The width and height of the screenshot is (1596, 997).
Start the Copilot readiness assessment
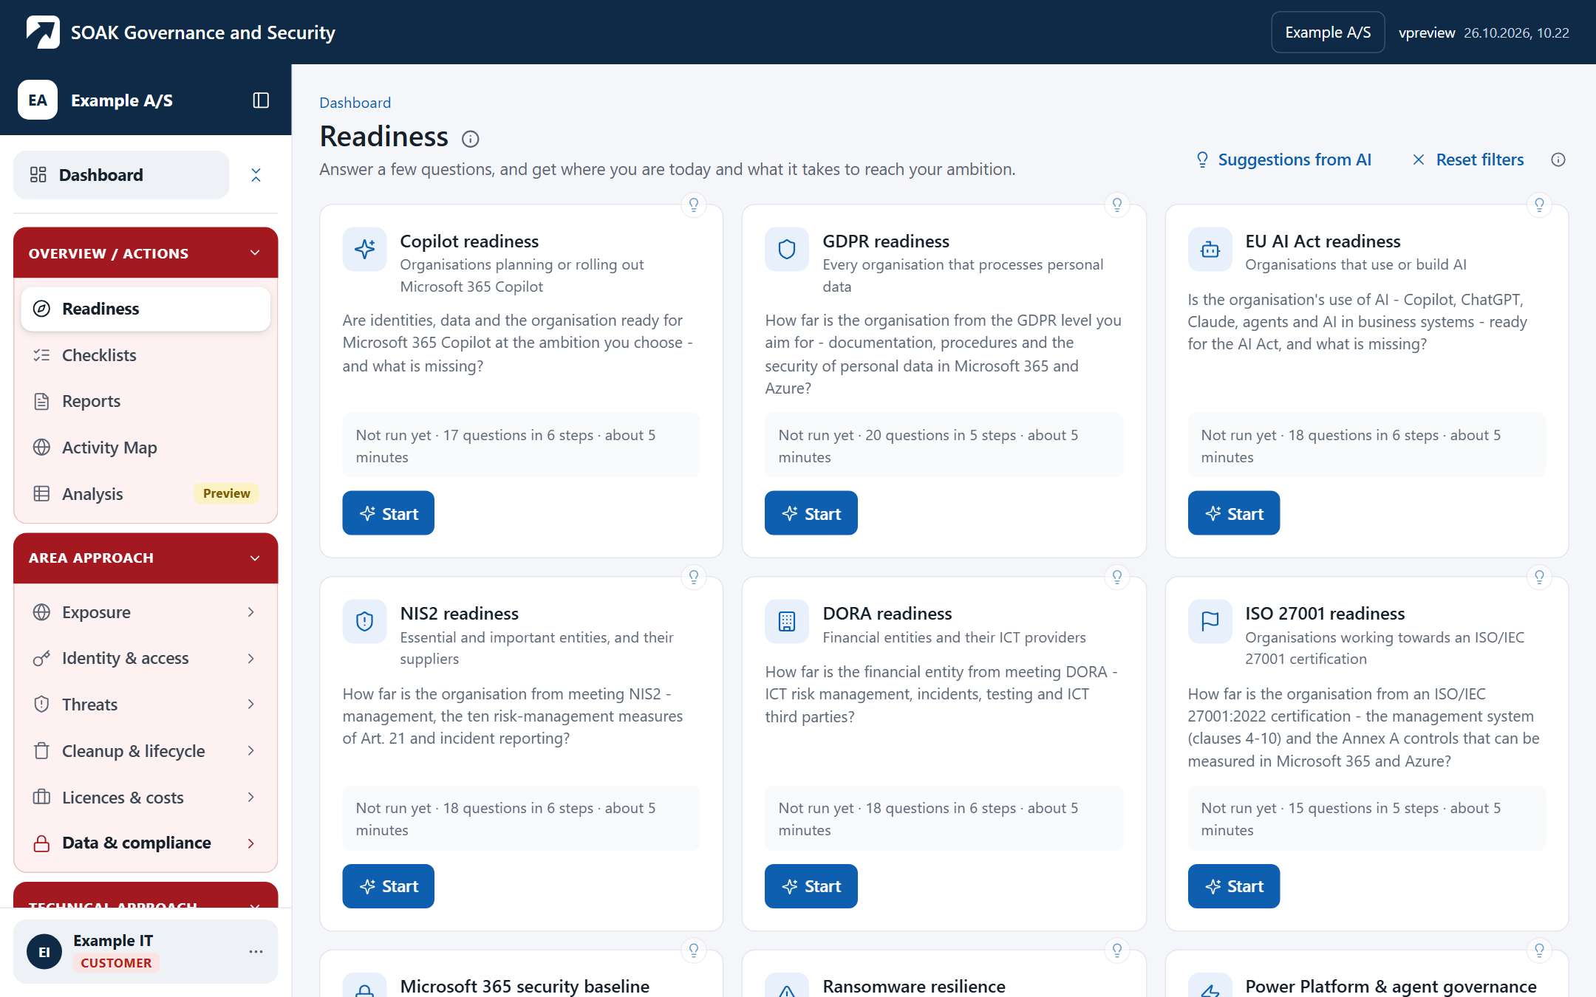388,513
